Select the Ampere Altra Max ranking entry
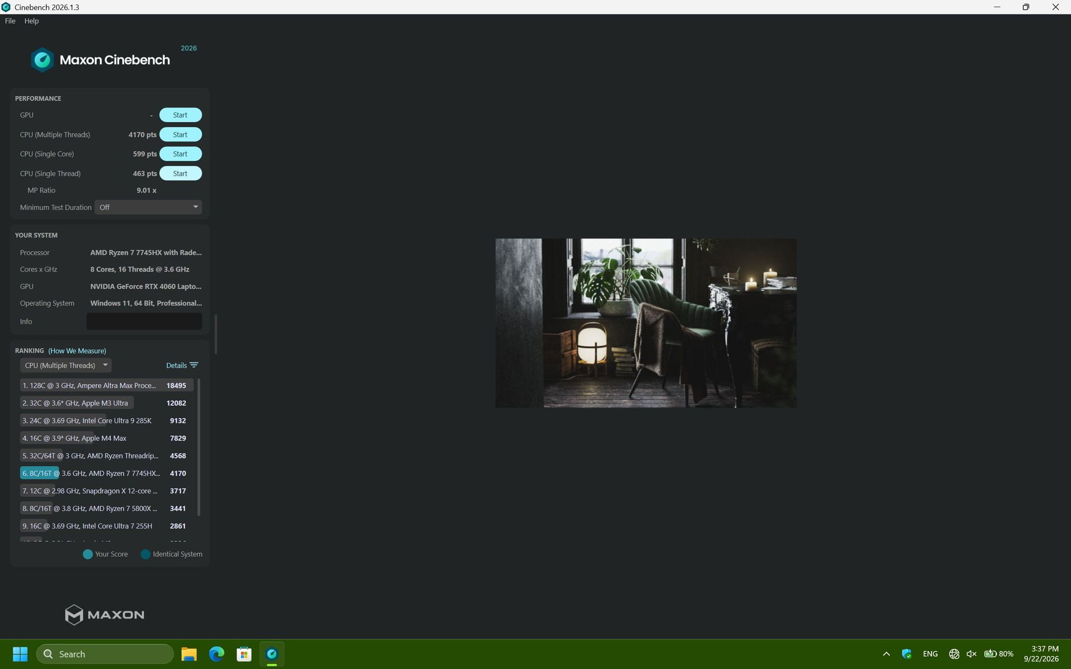This screenshot has width=1071, height=669. (x=106, y=385)
